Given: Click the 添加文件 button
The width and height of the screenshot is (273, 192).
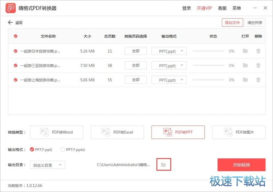Looking at the screenshot, I should pos(232,23).
